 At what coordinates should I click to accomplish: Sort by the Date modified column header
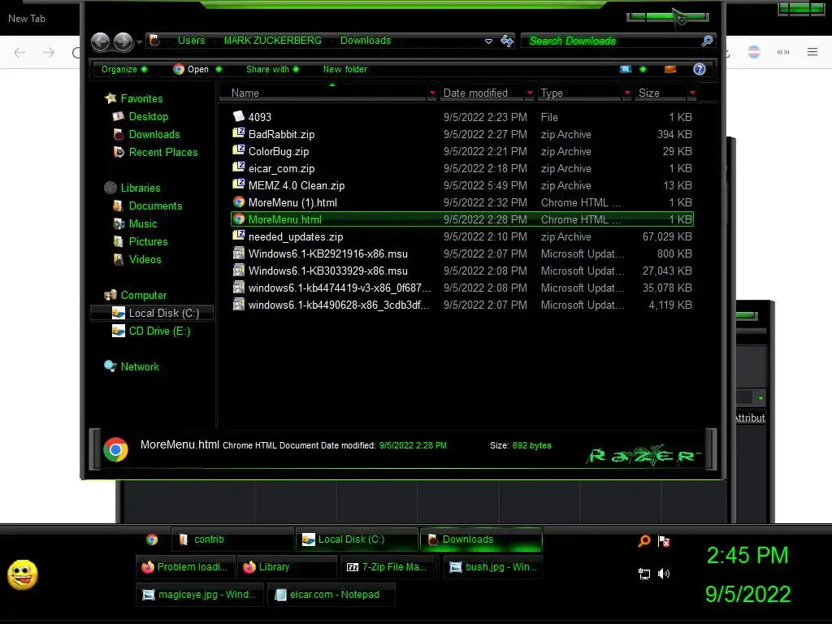pos(482,93)
